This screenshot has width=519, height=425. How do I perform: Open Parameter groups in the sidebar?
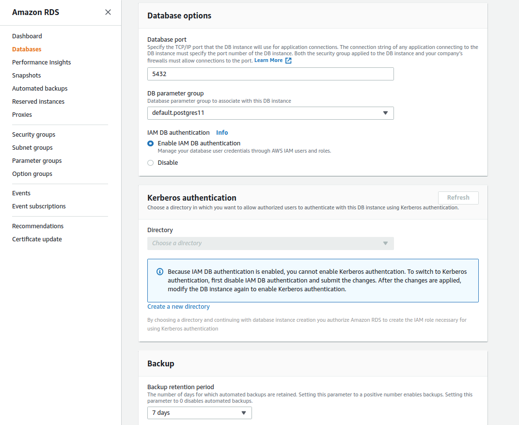coord(37,160)
